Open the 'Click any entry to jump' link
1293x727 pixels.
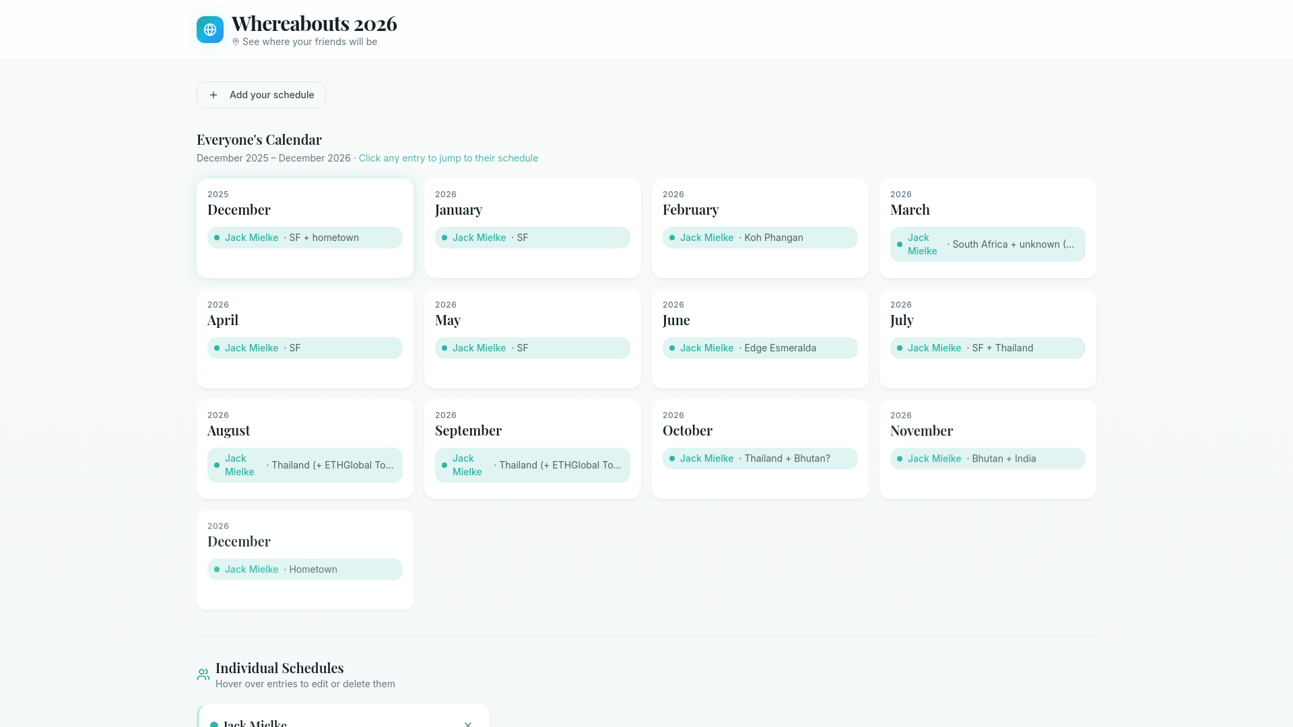[449, 158]
